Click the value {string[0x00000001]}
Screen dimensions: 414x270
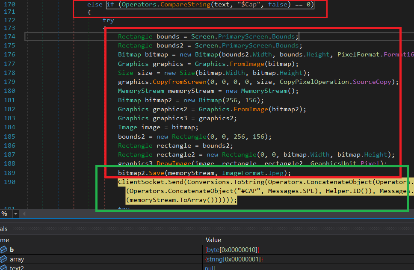pyautogui.click(x=234, y=259)
